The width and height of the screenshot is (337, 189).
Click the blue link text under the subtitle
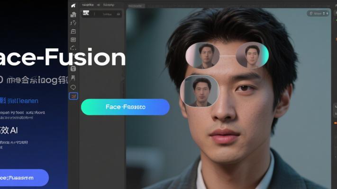(x=19, y=101)
